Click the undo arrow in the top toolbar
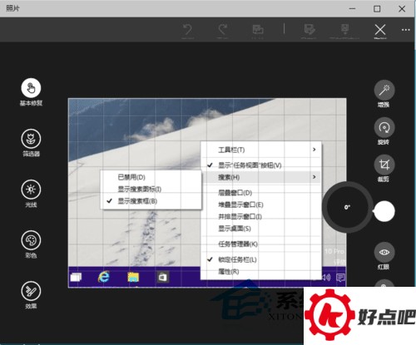The image size is (416, 345). point(187,29)
